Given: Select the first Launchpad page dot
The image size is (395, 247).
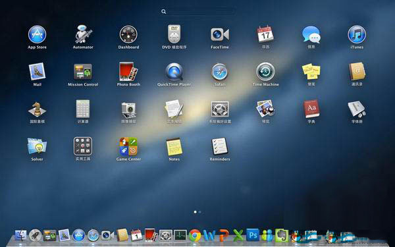Looking at the screenshot, I should coord(196,212).
